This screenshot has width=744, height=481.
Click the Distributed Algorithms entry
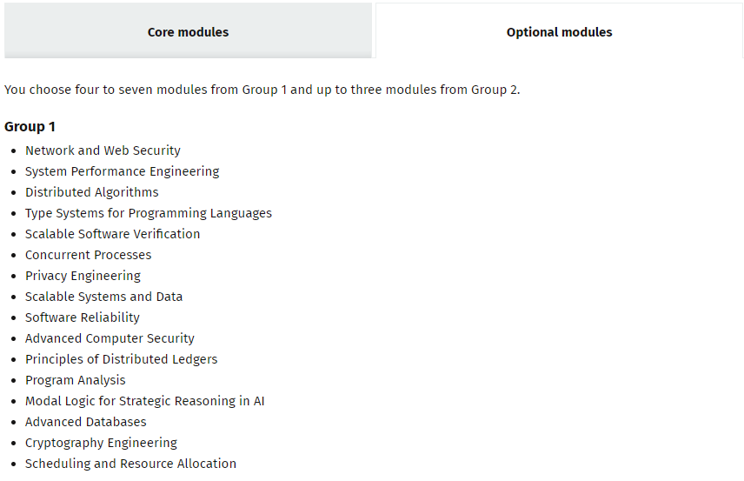click(91, 192)
